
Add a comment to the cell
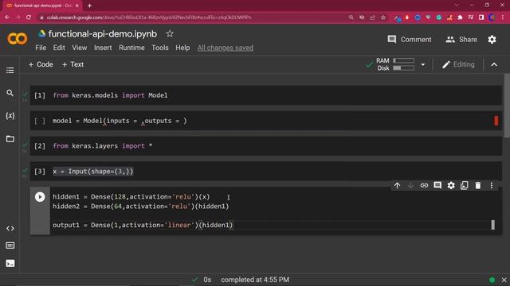437,185
